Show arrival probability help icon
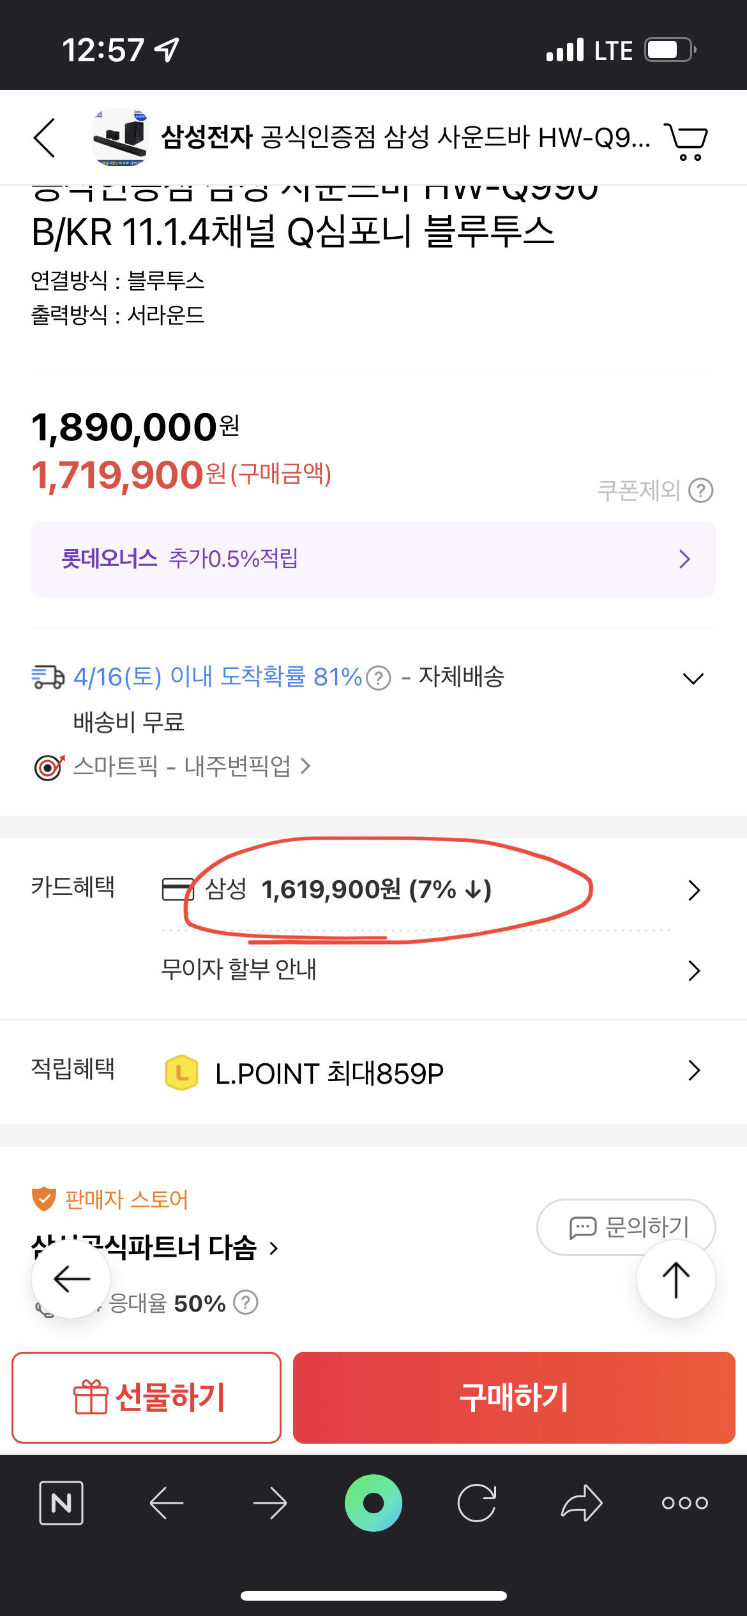747x1616 pixels. pos(379,678)
